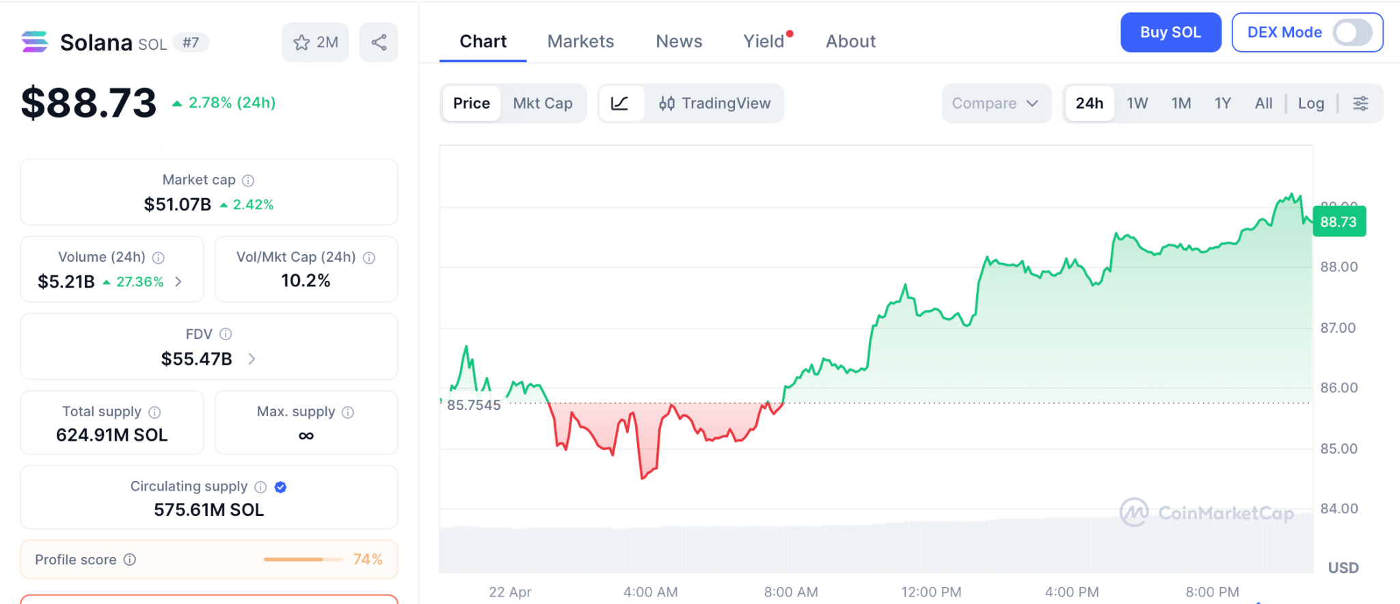The width and height of the screenshot is (1400, 604).
Task: Select the 1W time range
Action: tap(1137, 103)
